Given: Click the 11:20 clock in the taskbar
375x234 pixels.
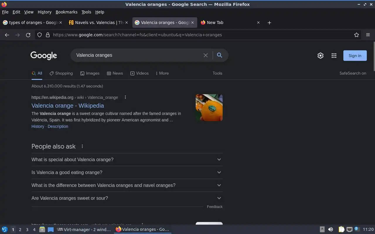Looking at the screenshot, I should click(368, 229).
